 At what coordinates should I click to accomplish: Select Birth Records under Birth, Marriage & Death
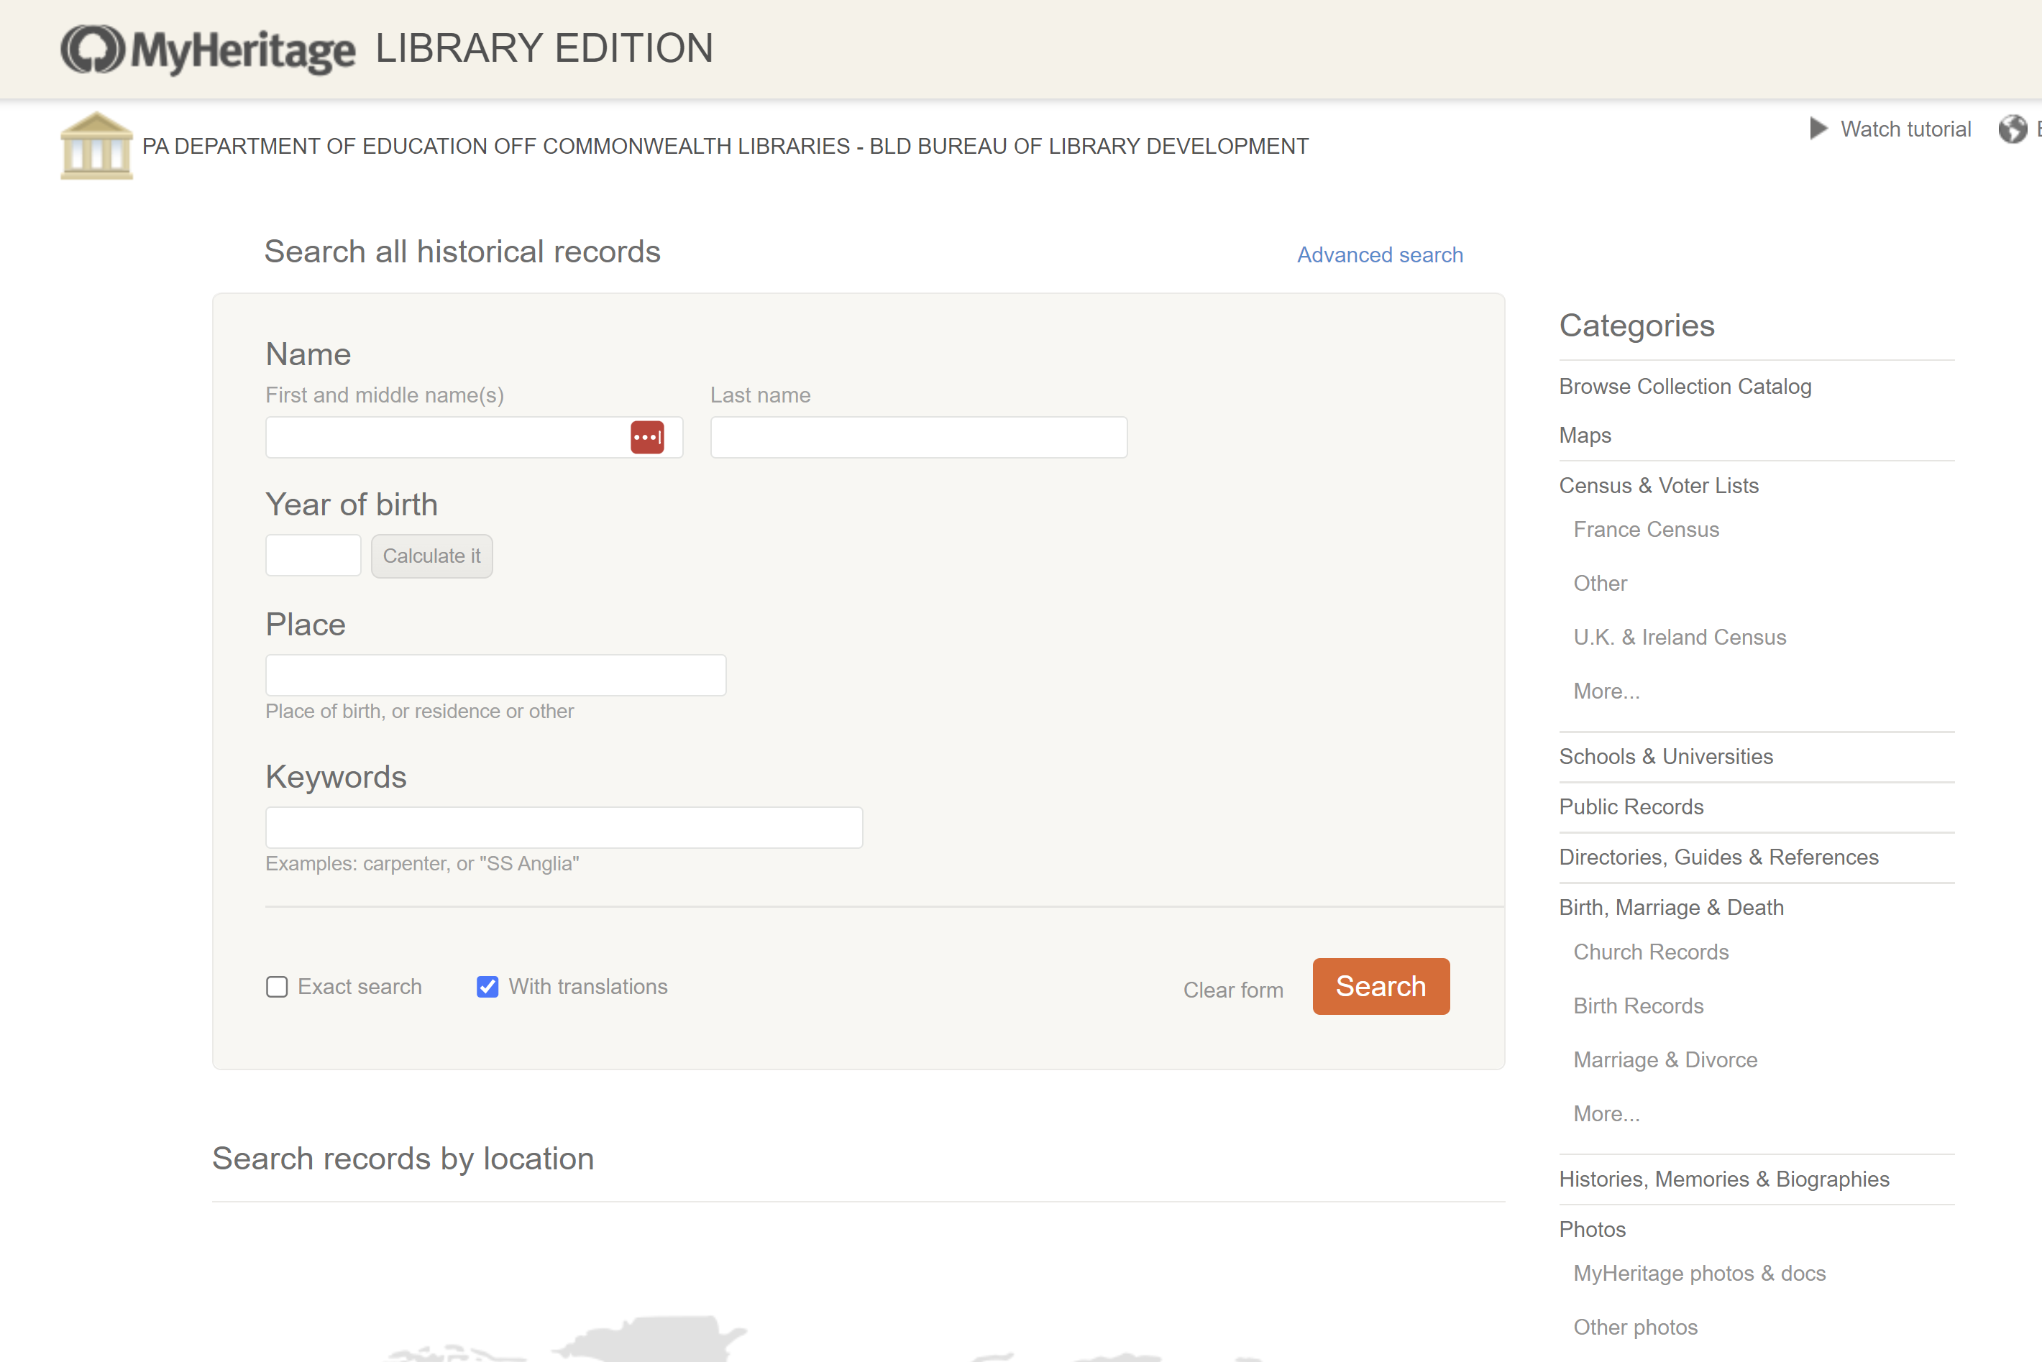pos(1638,1005)
